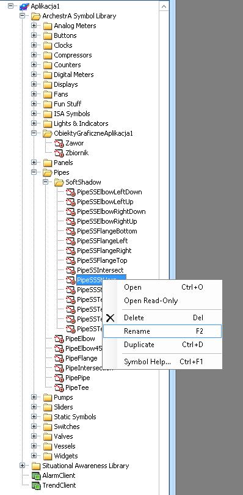Click the Delete X icon in context menu
243x495 pixels.
(110, 318)
